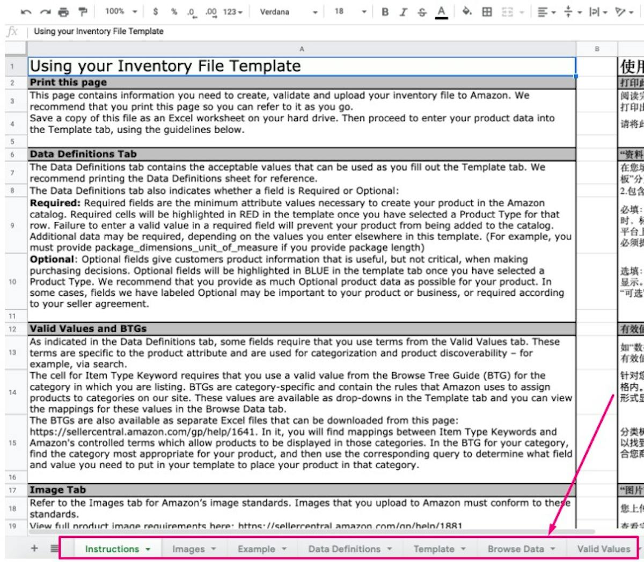This screenshot has width=644, height=562.
Task: Switch to the Valid Values sheet tab
Action: 603,549
